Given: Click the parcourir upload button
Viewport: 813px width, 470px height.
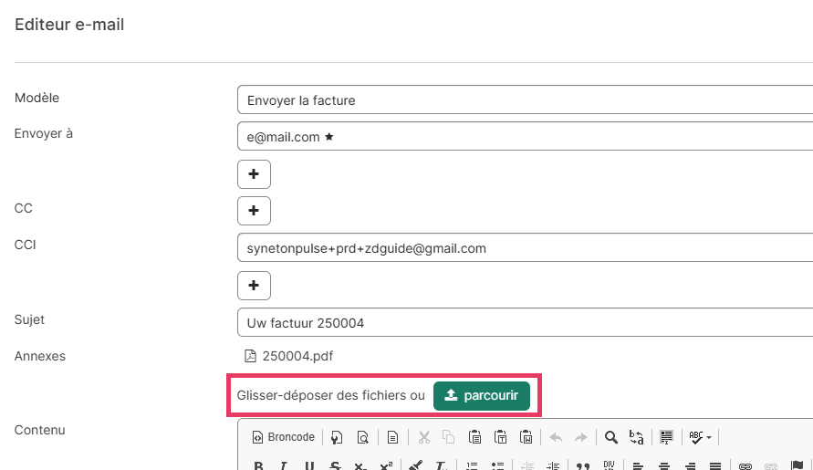Looking at the screenshot, I should [x=481, y=396].
